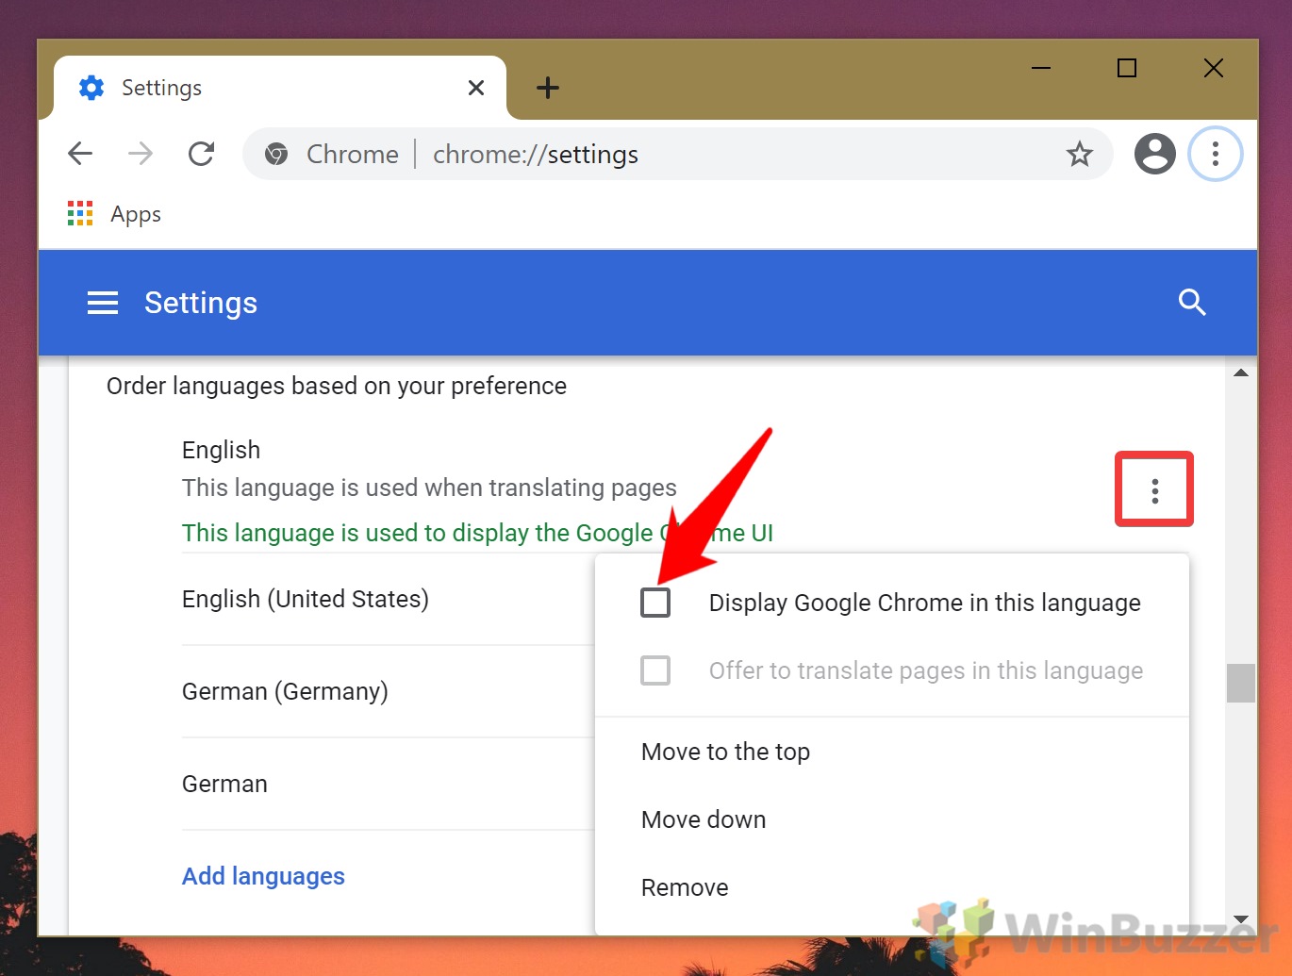Minimize the Chrome window
This screenshot has height=976, width=1292.
[x=1041, y=68]
